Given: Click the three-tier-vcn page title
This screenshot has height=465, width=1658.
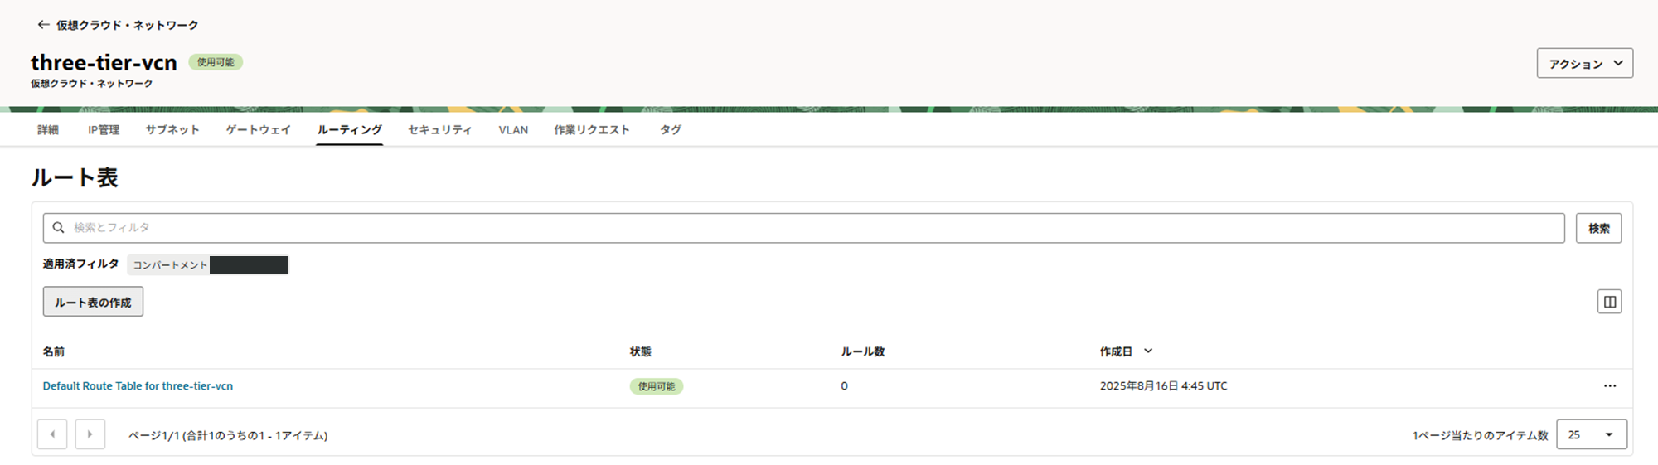Looking at the screenshot, I should click(x=104, y=63).
